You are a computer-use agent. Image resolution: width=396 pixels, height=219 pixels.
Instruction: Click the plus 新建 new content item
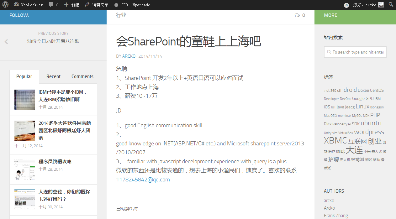[71, 5]
